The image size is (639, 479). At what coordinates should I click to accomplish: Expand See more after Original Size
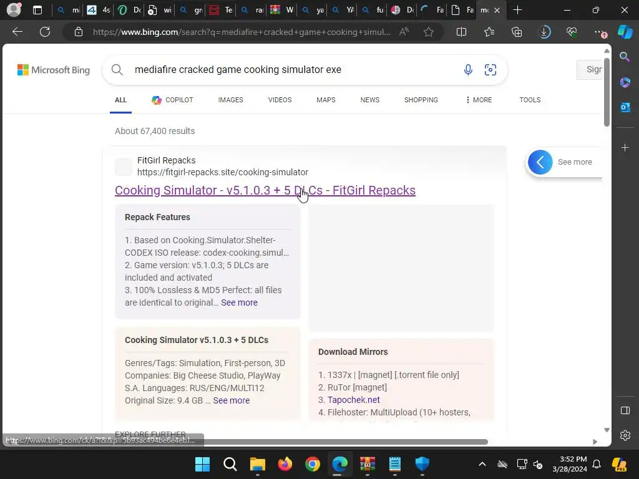231,400
